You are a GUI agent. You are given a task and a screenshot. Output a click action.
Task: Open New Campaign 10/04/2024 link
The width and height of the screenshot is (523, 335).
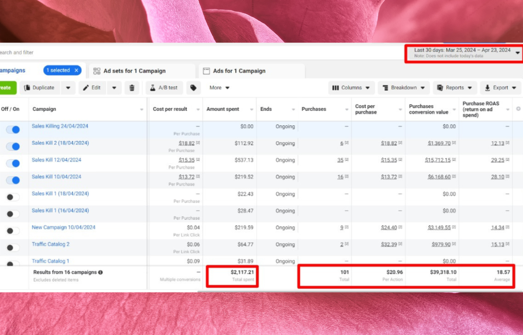(x=64, y=227)
